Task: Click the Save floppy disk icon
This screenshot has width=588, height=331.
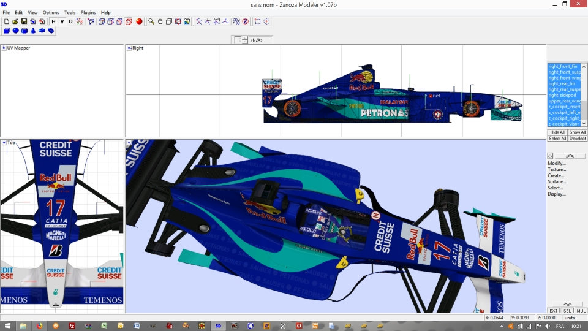Action: coord(24,21)
